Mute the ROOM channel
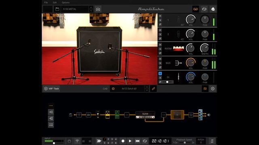This screenshot has width=259, height=145. 160,45
